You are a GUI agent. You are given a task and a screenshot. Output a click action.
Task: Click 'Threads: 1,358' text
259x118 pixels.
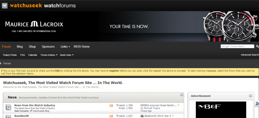coord(124,105)
